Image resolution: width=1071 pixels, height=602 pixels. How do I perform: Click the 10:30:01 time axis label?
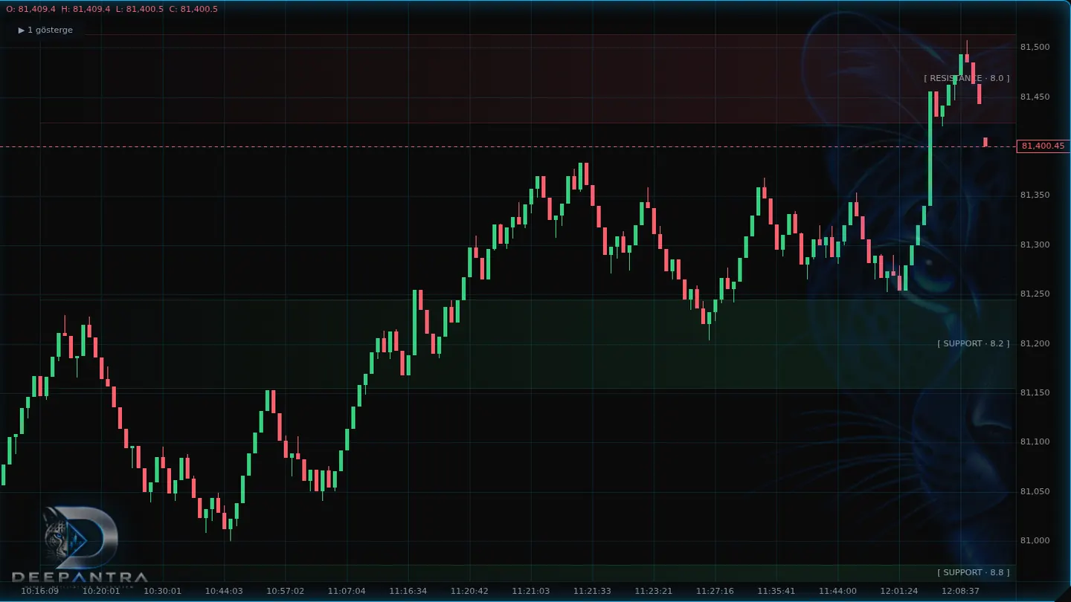[162, 592]
